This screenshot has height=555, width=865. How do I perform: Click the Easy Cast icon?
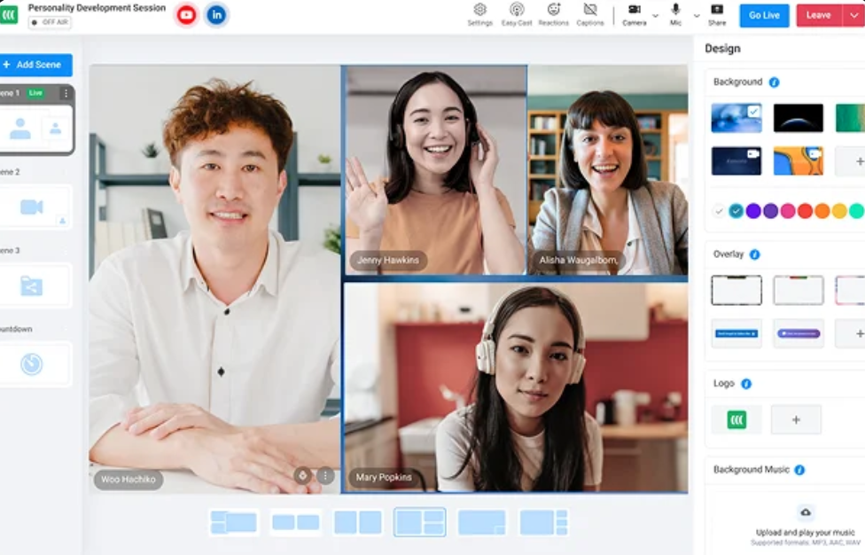[517, 12]
